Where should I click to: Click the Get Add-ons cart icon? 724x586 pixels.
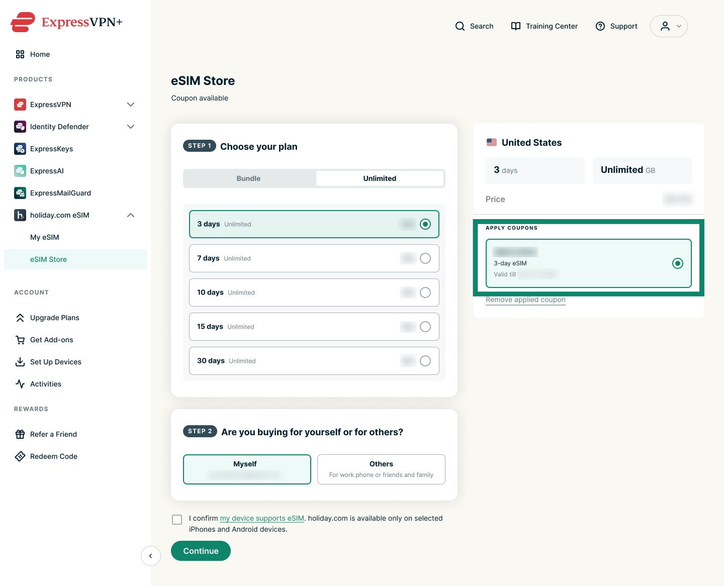click(20, 340)
